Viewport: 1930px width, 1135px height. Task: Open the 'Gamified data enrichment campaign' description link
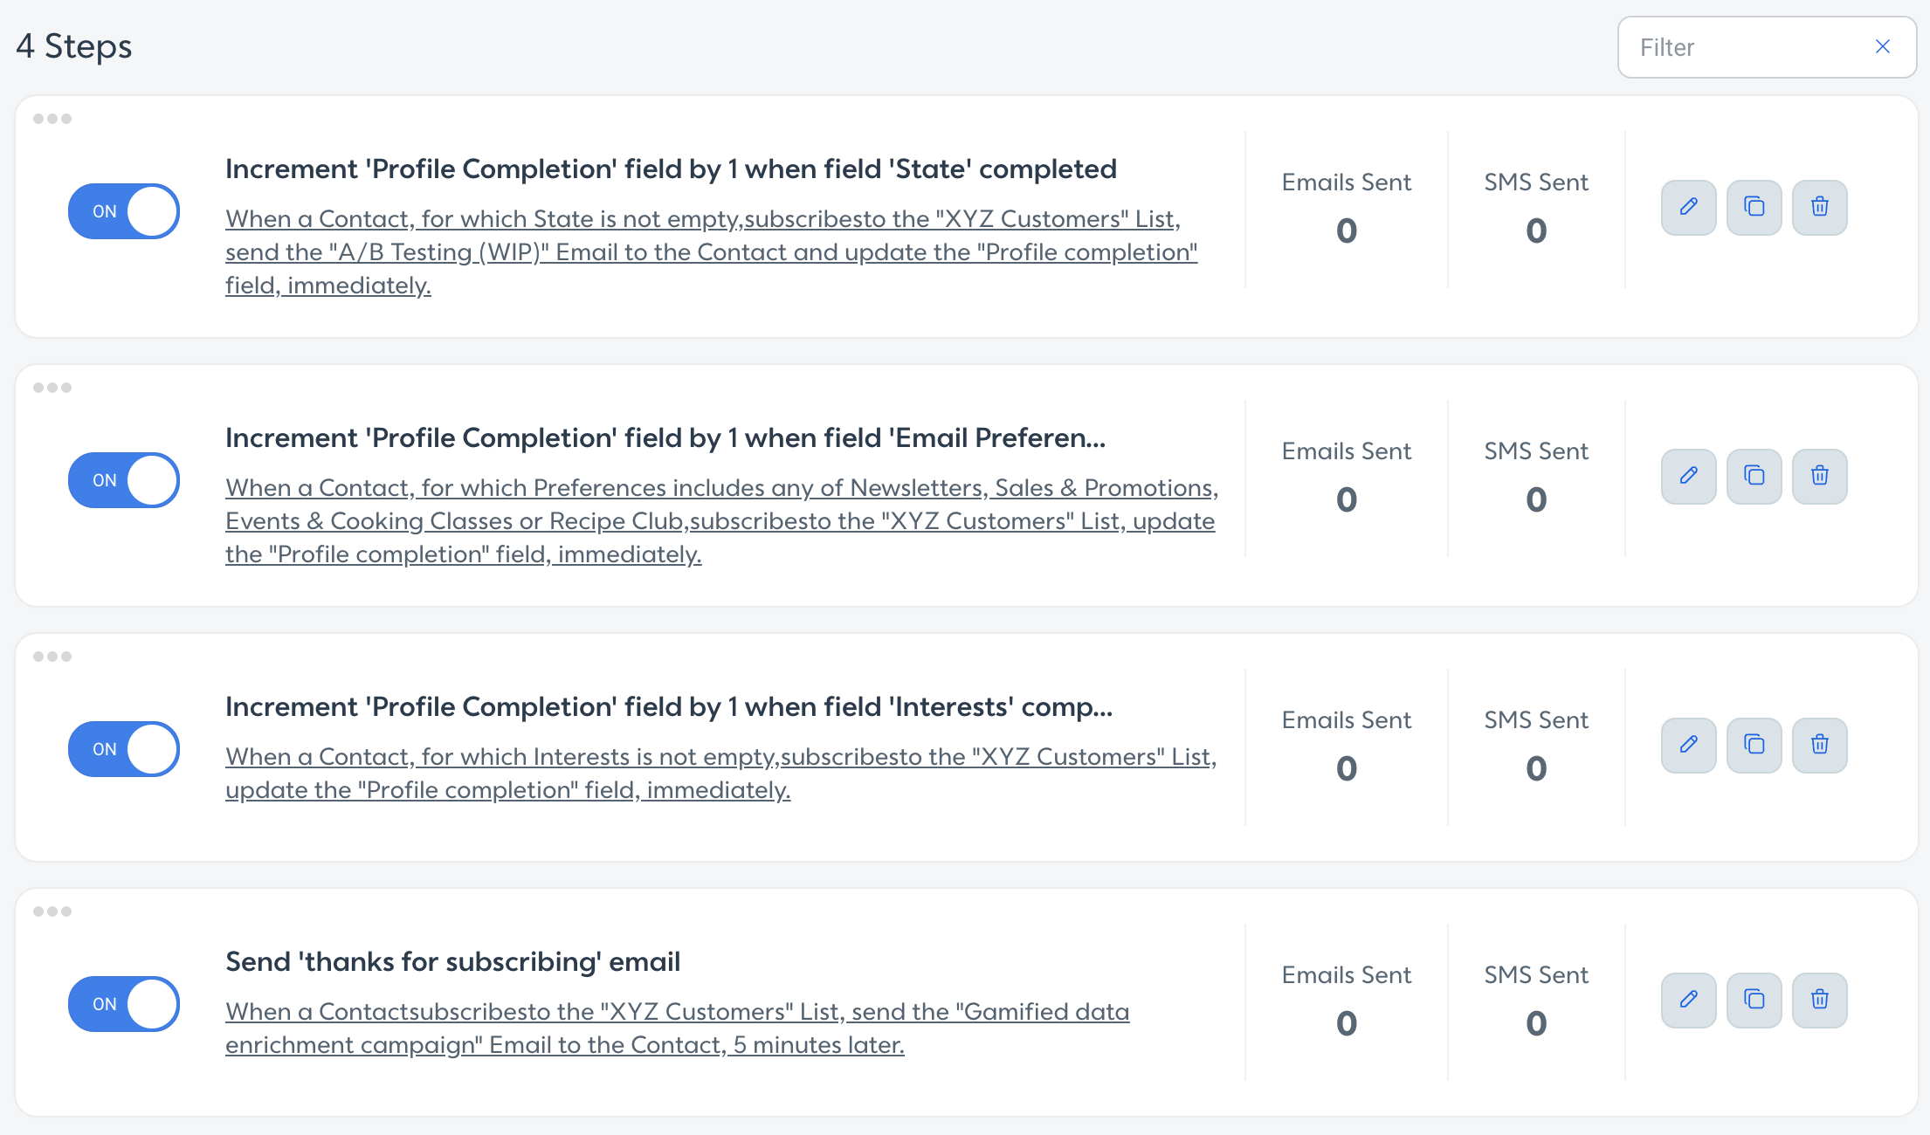(x=678, y=1028)
